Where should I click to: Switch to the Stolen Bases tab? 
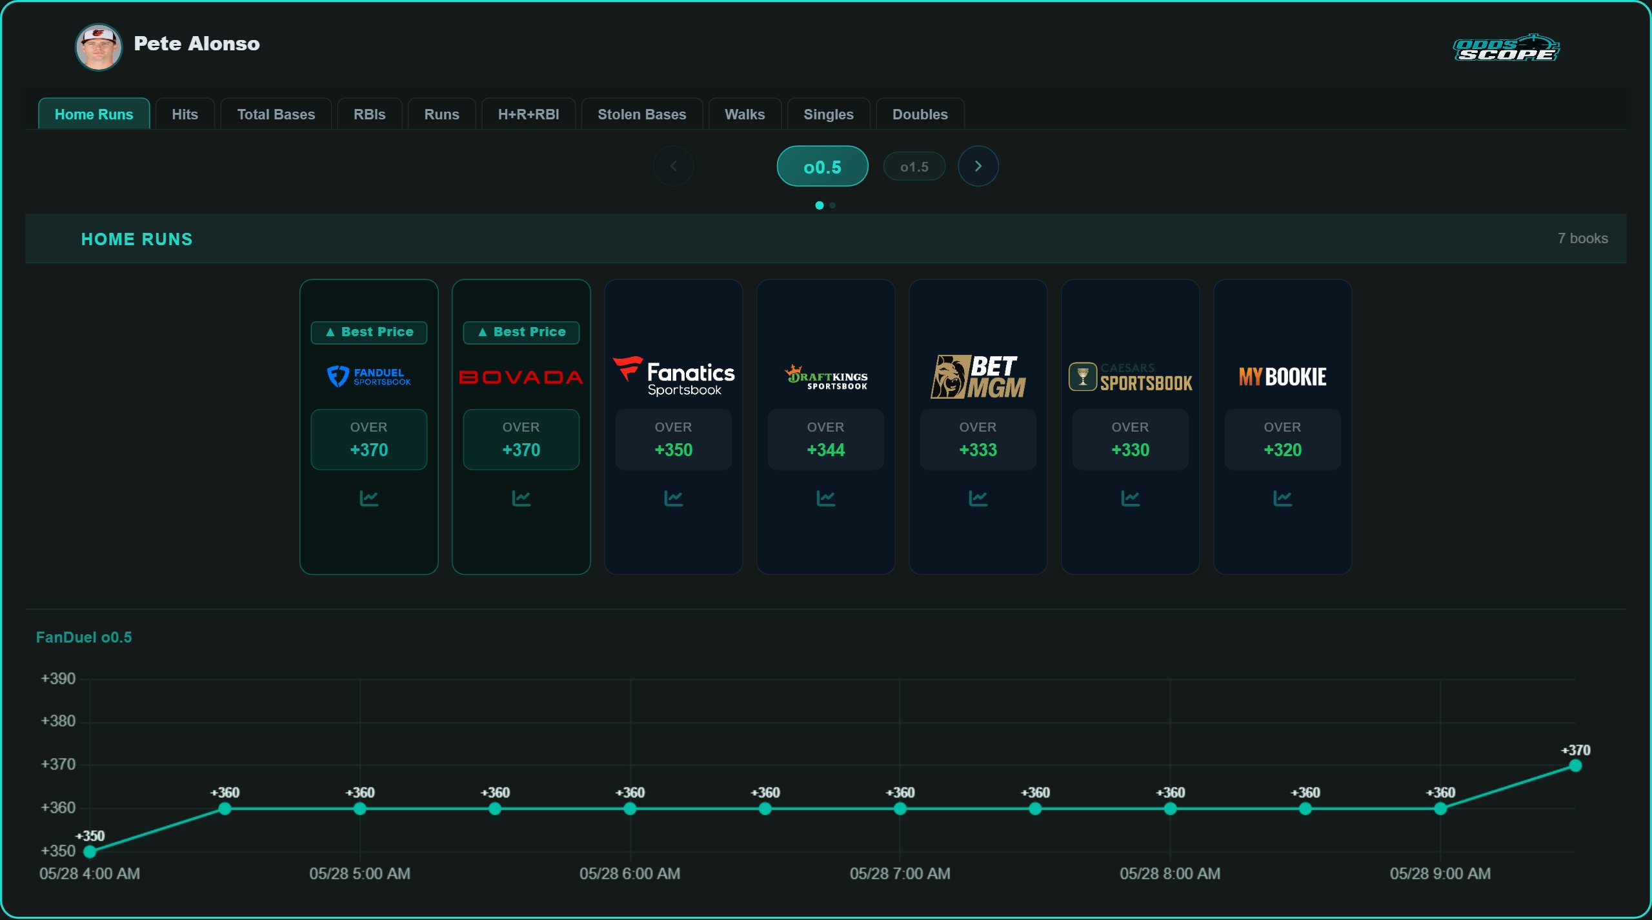pyautogui.click(x=641, y=114)
